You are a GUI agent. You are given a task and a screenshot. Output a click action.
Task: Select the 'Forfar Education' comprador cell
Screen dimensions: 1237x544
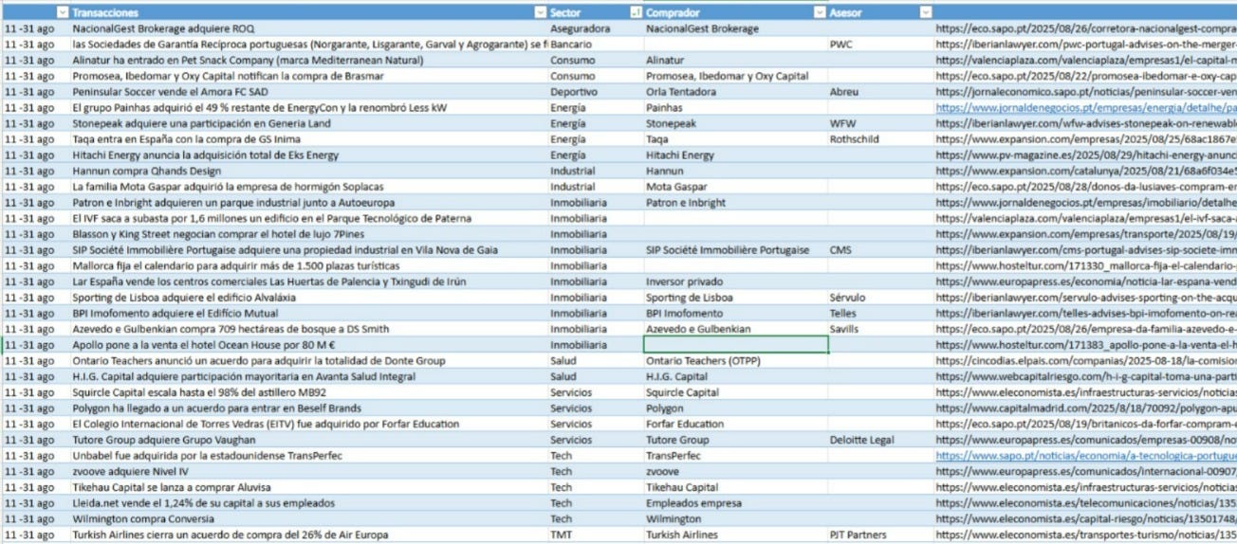click(x=735, y=425)
